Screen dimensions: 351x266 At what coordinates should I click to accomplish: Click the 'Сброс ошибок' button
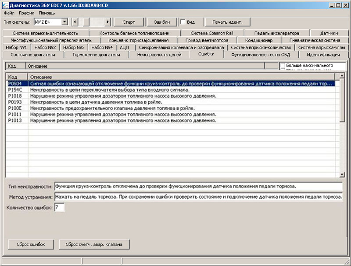click(32, 244)
